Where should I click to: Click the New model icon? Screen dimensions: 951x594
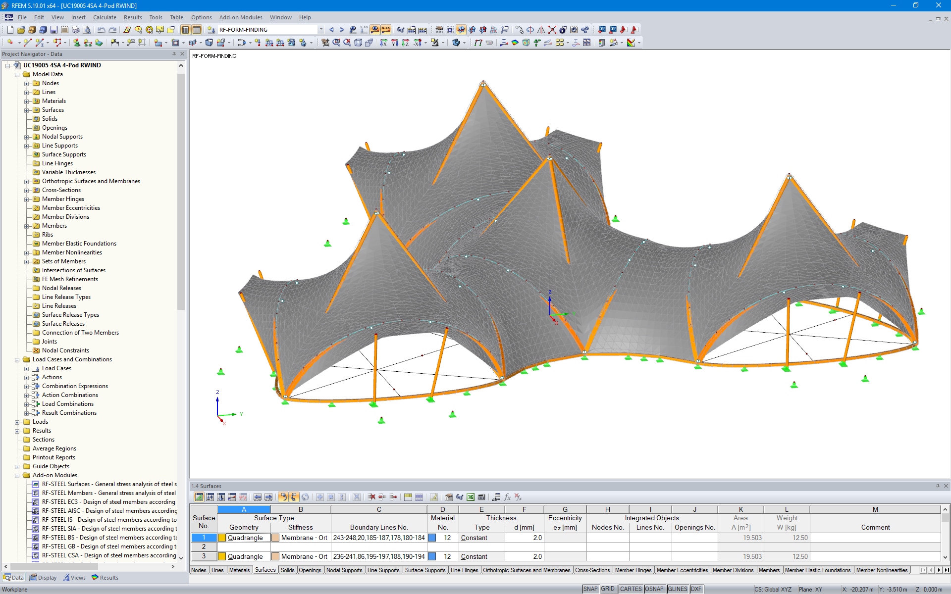pos(10,30)
